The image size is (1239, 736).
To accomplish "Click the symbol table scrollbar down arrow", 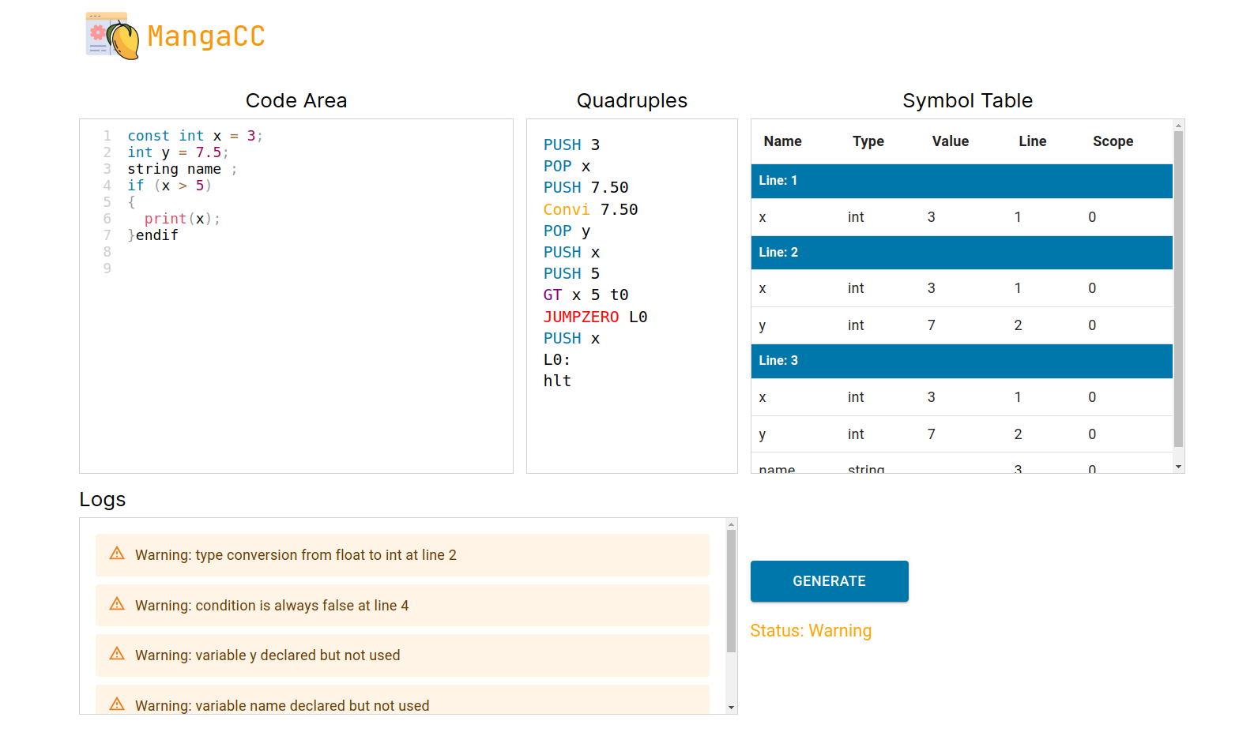I will coord(1178,467).
